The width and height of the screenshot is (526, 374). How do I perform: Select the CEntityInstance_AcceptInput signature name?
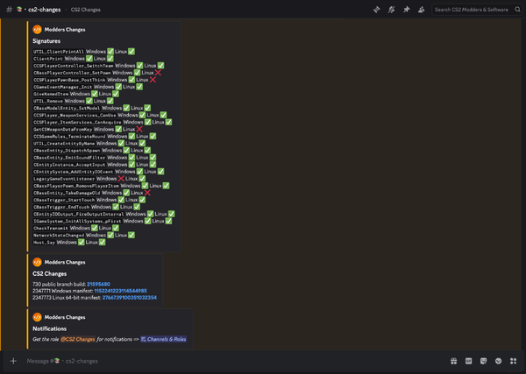point(69,165)
